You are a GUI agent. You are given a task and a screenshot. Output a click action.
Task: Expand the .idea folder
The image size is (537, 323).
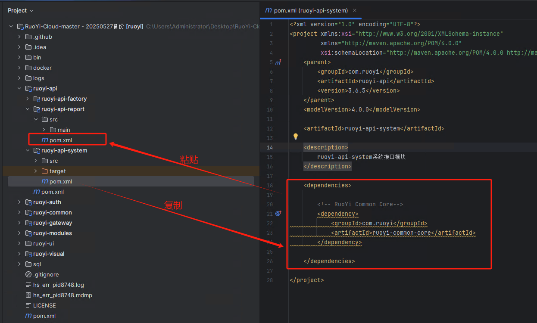tap(19, 47)
